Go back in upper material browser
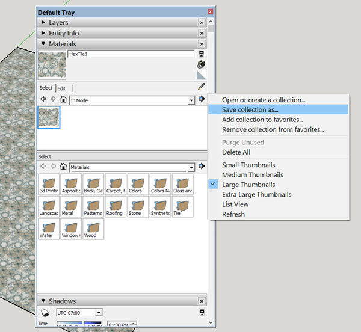The width and height of the screenshot is (361, 332). 43,99
